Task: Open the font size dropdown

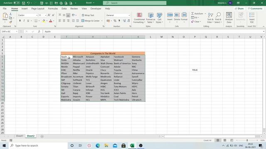Action: (46, 15)
